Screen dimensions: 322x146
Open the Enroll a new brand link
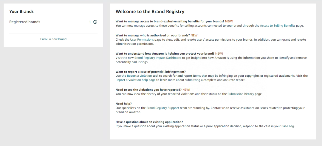[x=53, y=39]
